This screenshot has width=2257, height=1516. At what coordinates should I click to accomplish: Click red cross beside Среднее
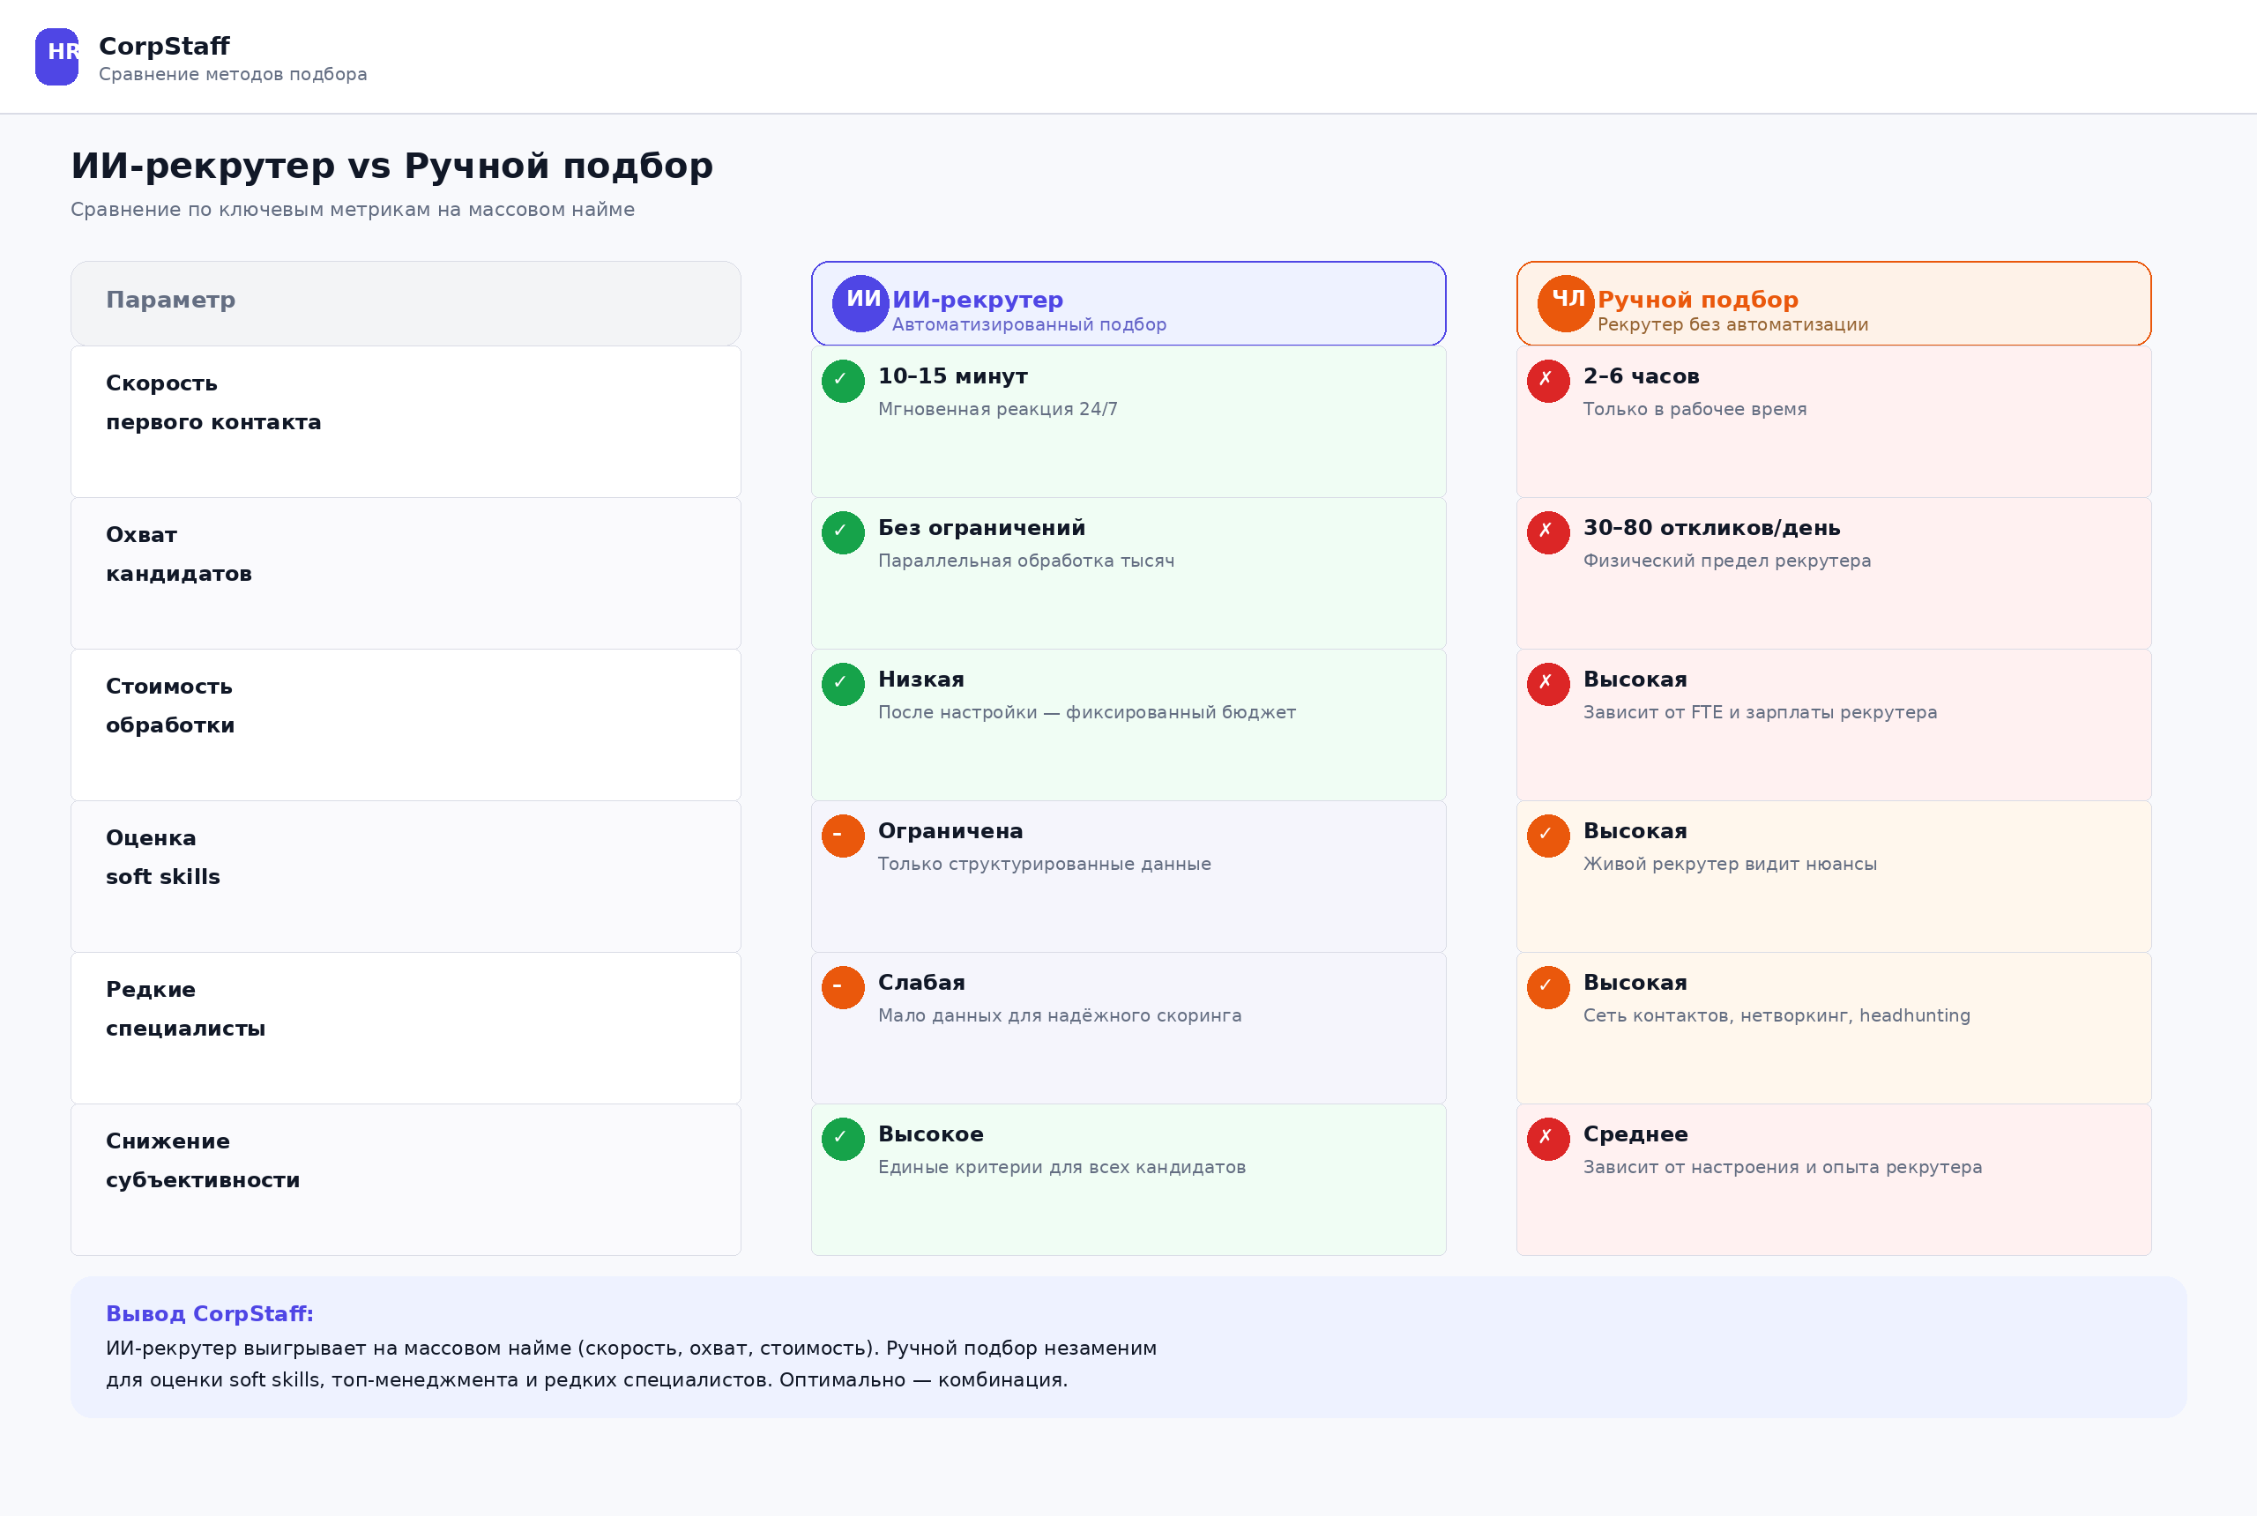point(1548,1139)
